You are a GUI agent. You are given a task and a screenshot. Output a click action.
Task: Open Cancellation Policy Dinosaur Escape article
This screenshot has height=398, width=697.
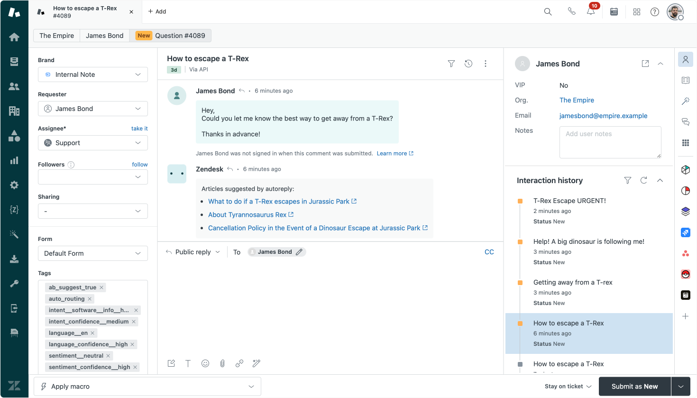[x=318, y=228]
